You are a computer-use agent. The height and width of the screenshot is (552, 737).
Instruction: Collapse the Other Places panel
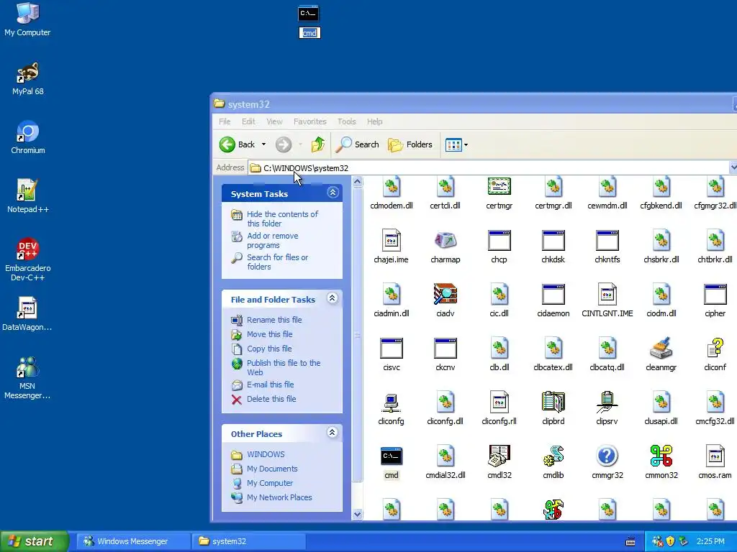coord(333,433)
